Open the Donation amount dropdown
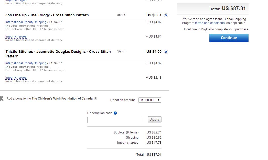The height and width of the screenshot is (160, 268). [x=149, y=100]
